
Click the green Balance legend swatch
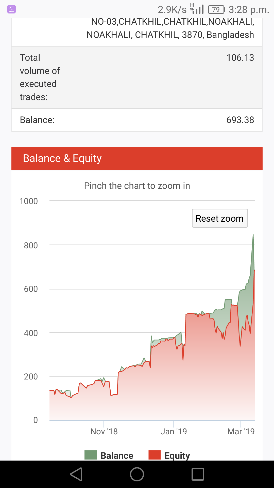(91, 455)
